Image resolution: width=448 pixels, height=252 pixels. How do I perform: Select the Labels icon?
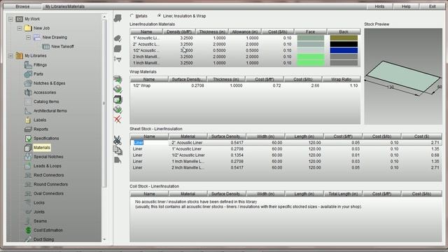[28, 120]
